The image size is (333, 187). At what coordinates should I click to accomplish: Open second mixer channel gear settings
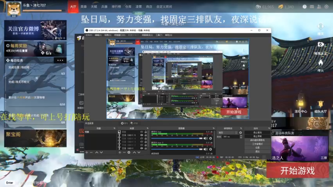211,149
